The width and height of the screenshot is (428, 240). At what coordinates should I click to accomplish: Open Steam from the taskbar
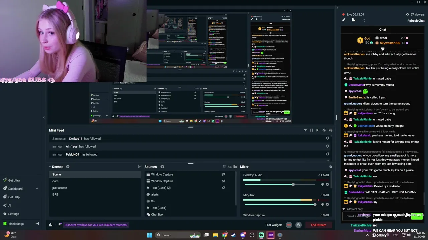tap(233, 235)
